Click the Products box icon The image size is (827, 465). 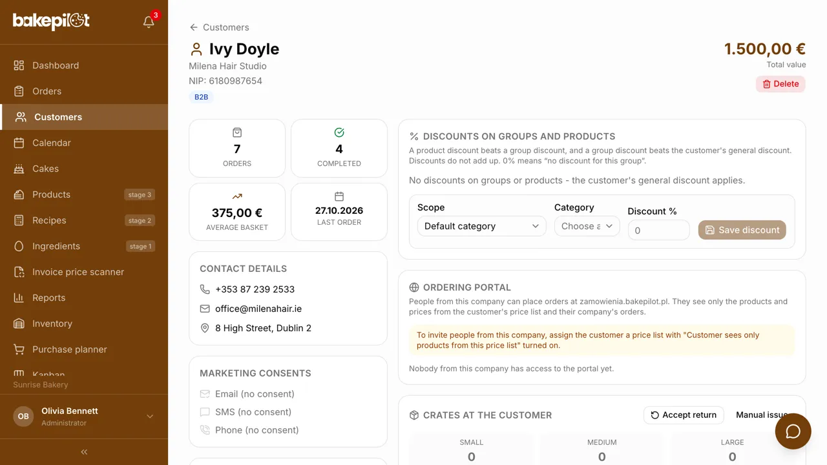coord(19,194)
